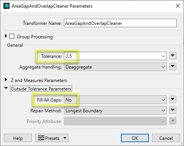Open Repair Method options arrow button
This screenshot has height=146, width=184.
pos(173,110)
